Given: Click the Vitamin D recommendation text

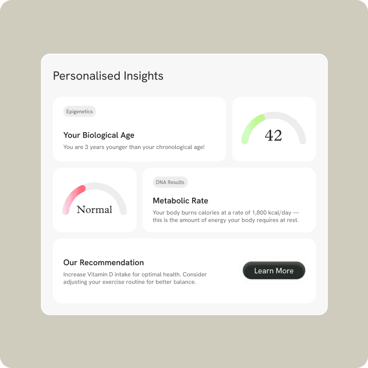Looking at the screenshot, I should pos(135,278).
